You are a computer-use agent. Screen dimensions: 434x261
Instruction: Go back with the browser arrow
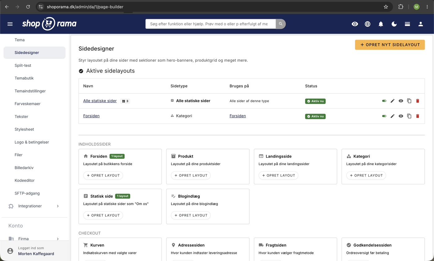tap(7, 7)
